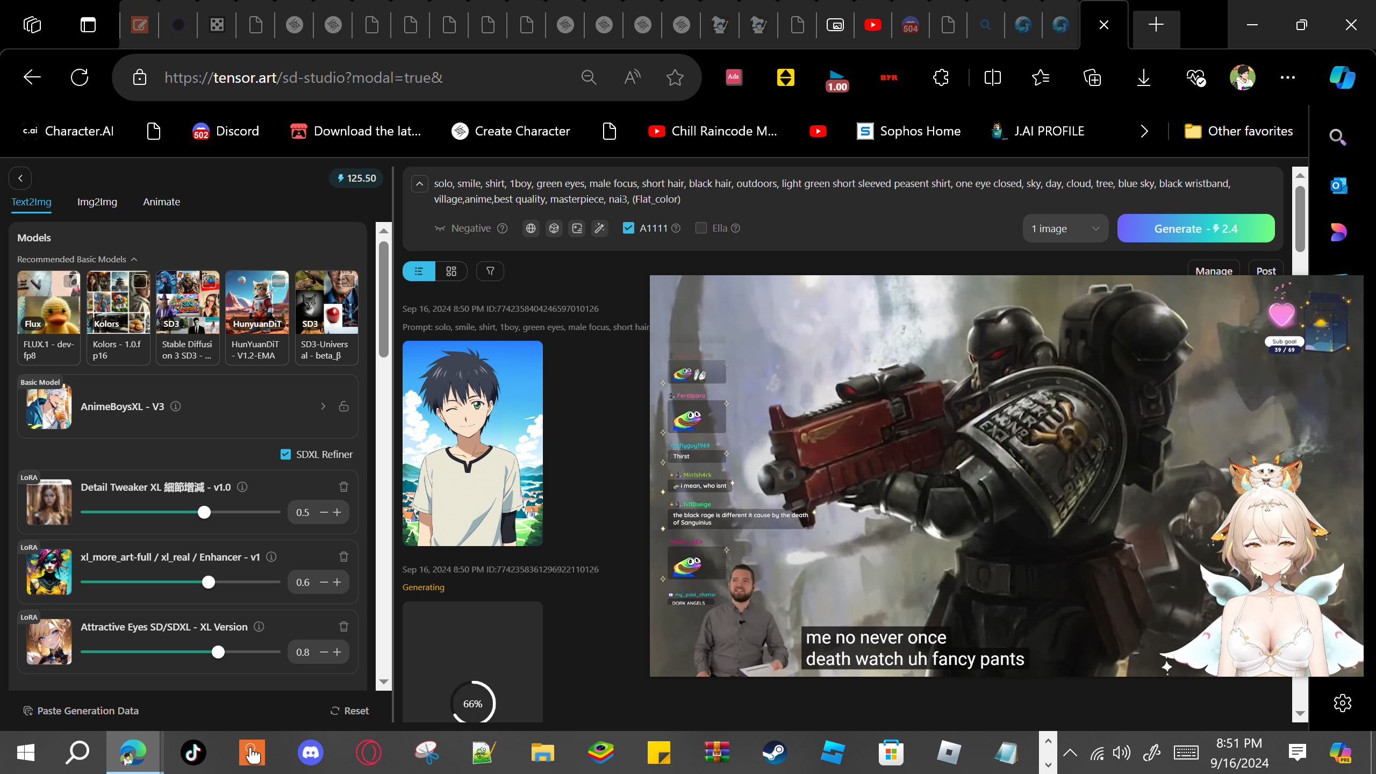This screenshot has height=774, width=1376.
Task: Click the Reset button
Action: [x=349, y=711]
